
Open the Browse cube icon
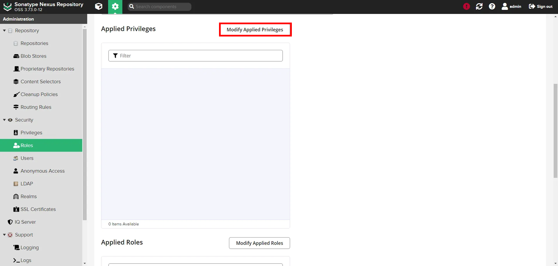pos(98,6)
